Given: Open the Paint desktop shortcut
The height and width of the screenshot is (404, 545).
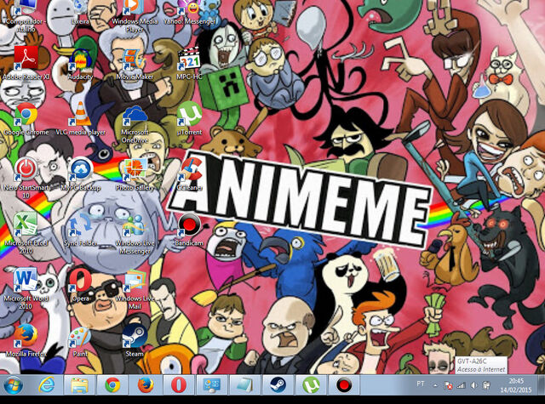Looking at the screenshot, I should [80, 341].
